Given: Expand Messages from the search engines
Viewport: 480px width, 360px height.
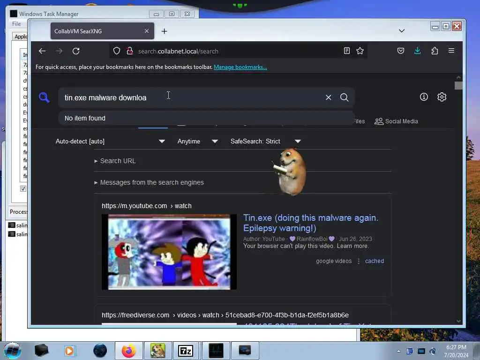Looking at the screenshot, I should coord(149,182).
